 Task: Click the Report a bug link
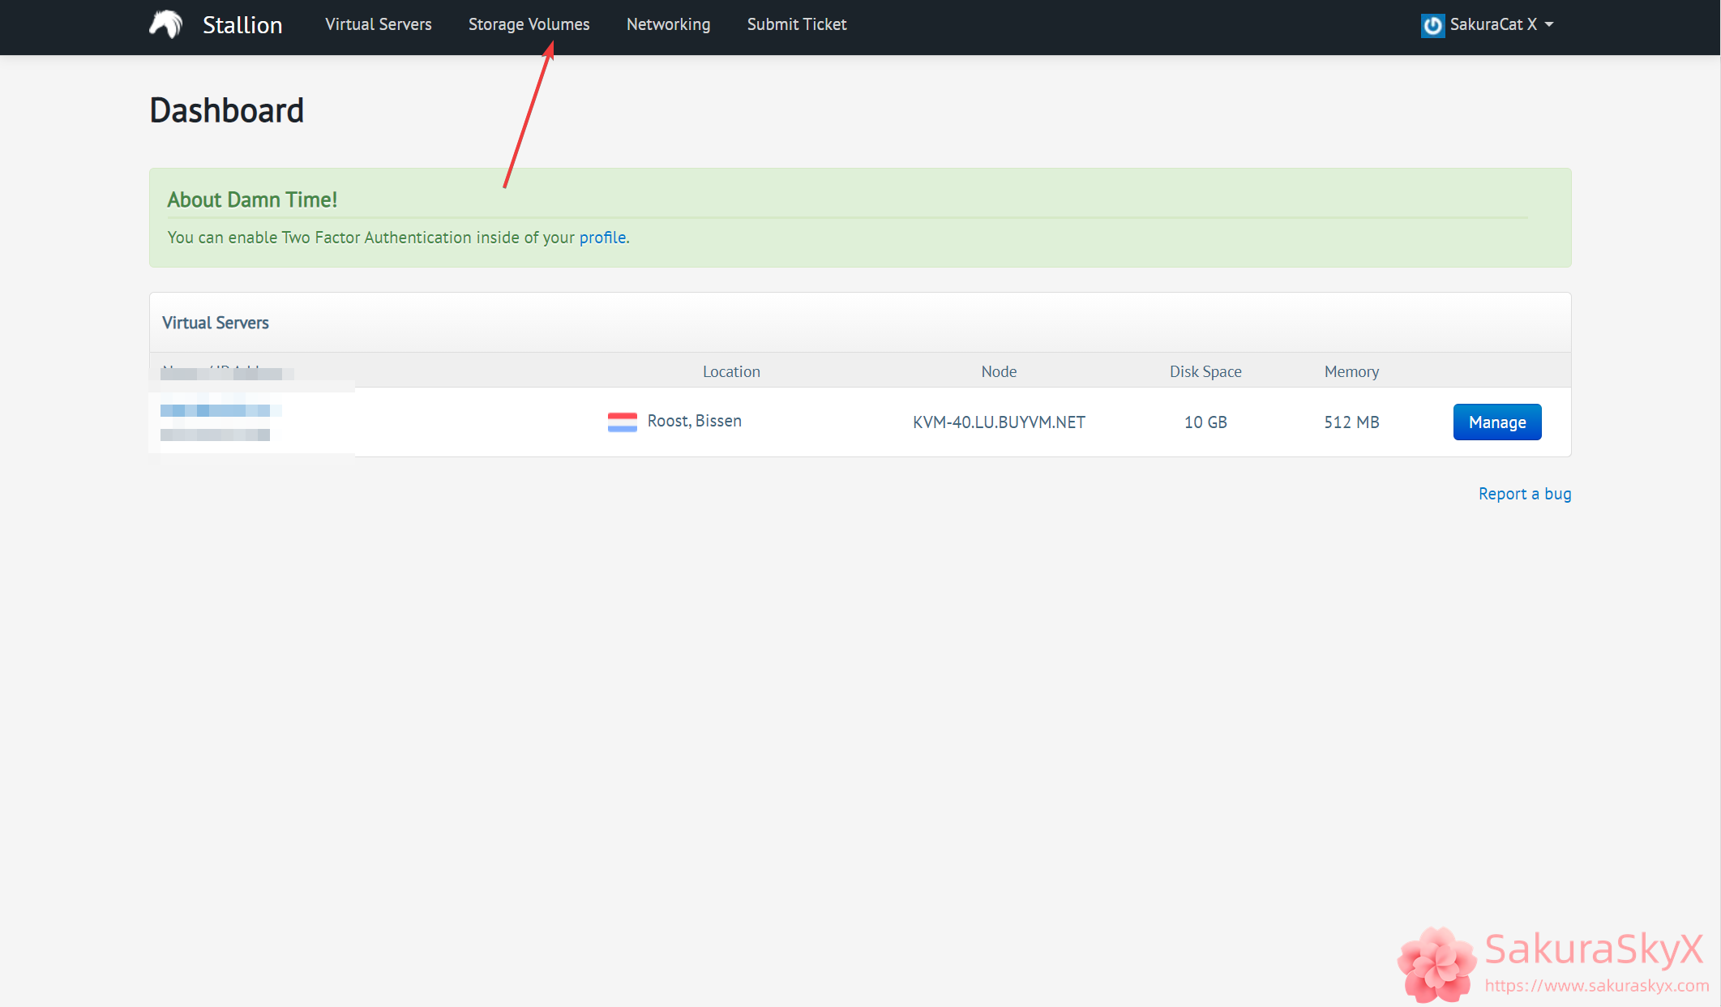[x=1524, y=494]
